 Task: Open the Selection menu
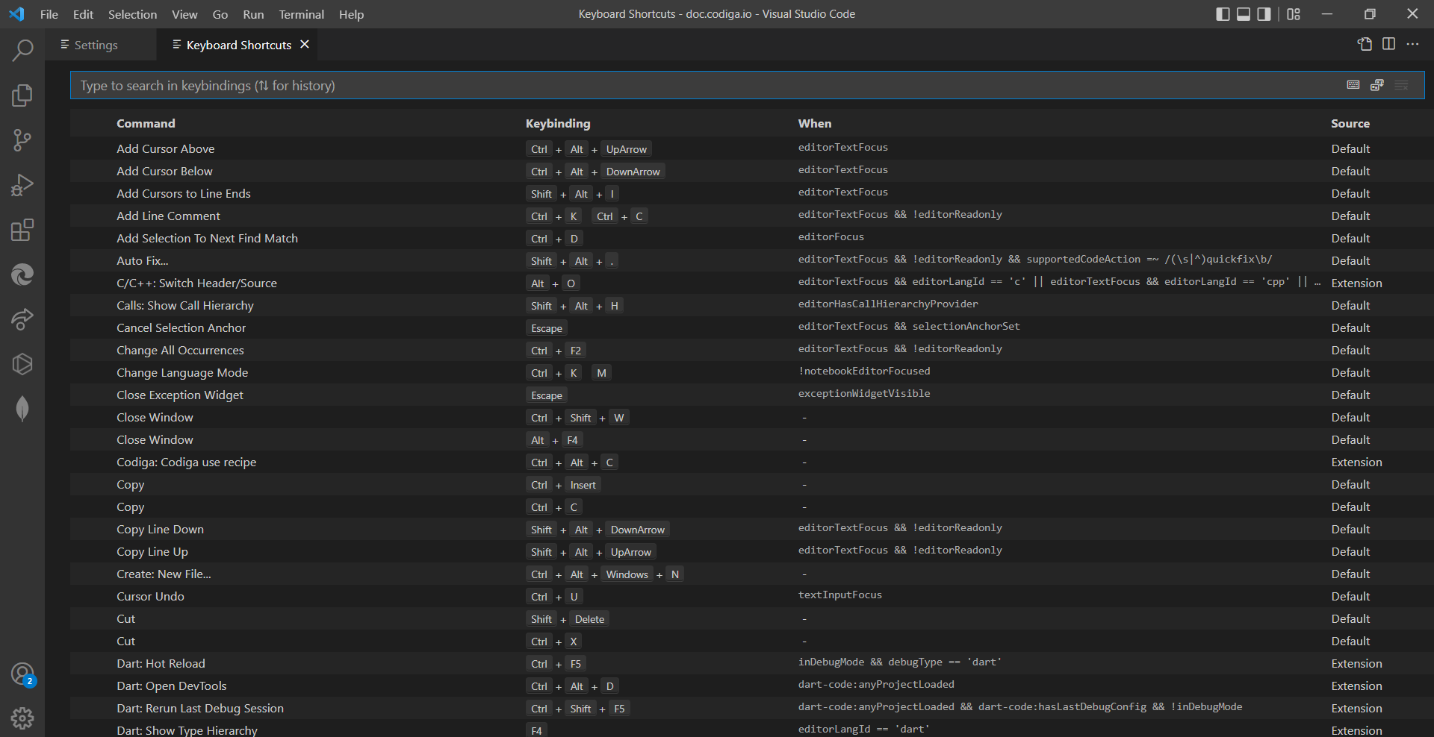pyautogui.click(x=132, y=14)
